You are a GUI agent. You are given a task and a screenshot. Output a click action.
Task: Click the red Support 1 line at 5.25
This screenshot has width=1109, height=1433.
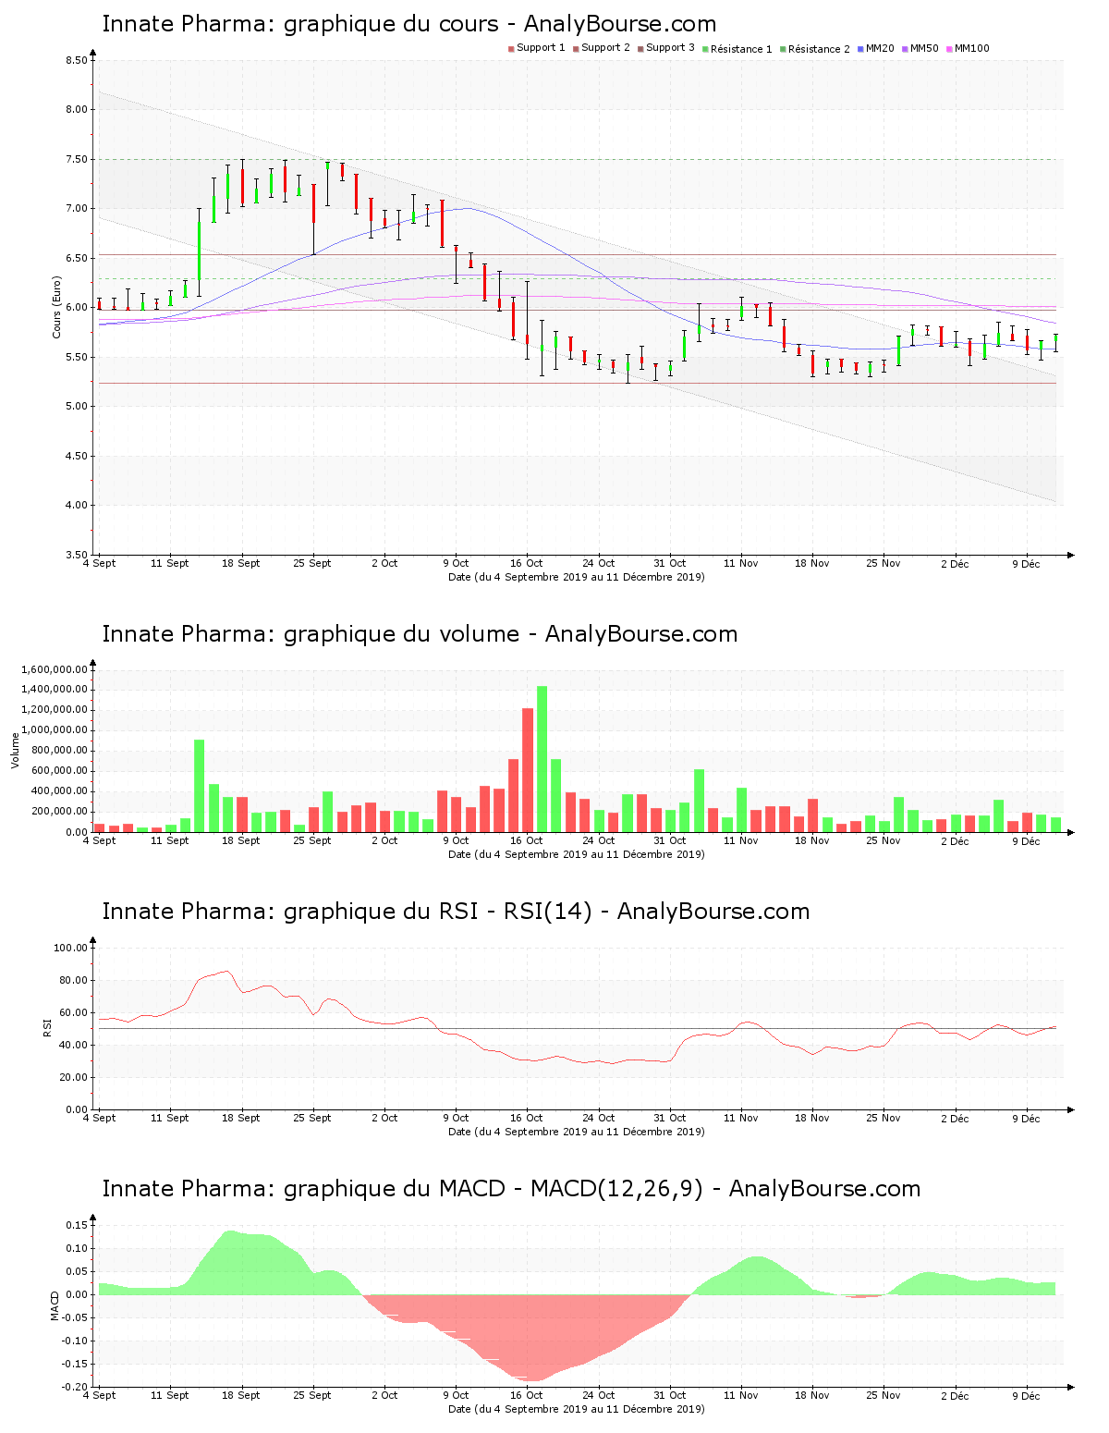[577, 383]
